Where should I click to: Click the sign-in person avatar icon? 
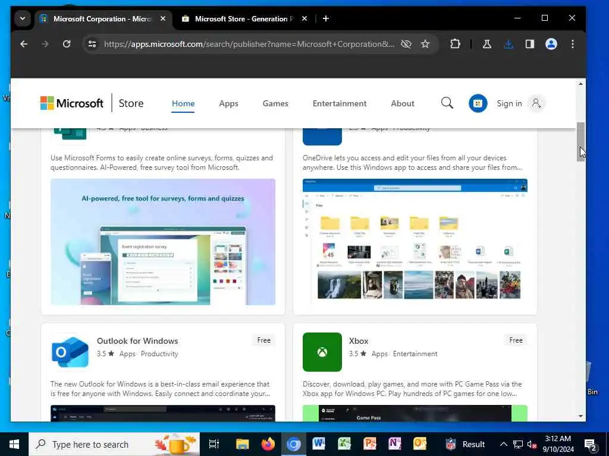pyautogui.click(x=536, y=103)
